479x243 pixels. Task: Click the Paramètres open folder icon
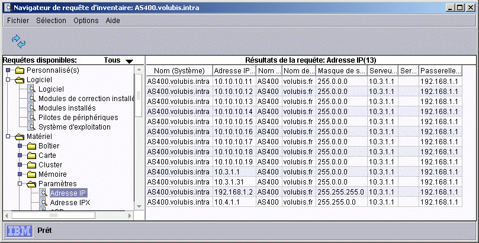[32, 184]
